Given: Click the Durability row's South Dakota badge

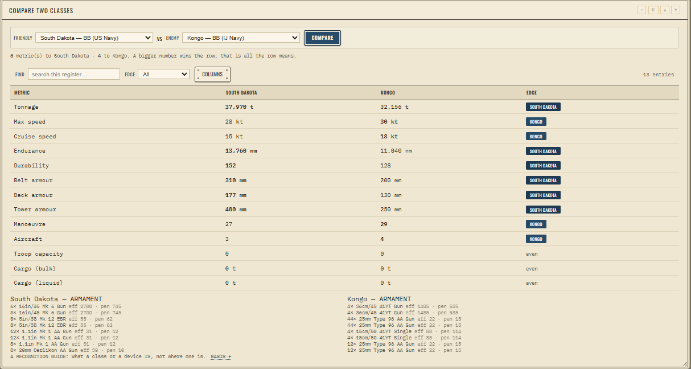Looking at the screenshot, I should (543, 166).
